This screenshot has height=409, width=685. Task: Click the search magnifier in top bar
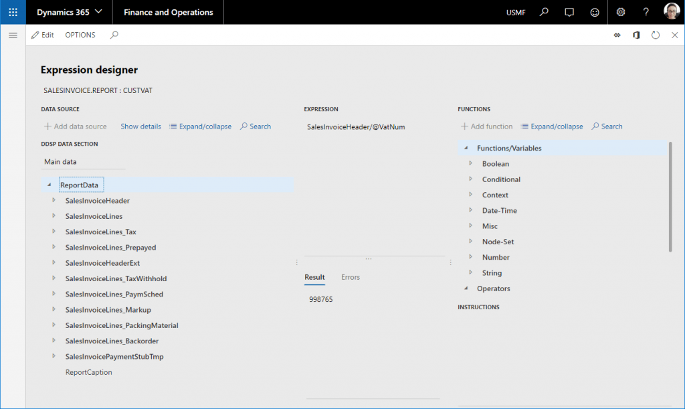[545, 12]
